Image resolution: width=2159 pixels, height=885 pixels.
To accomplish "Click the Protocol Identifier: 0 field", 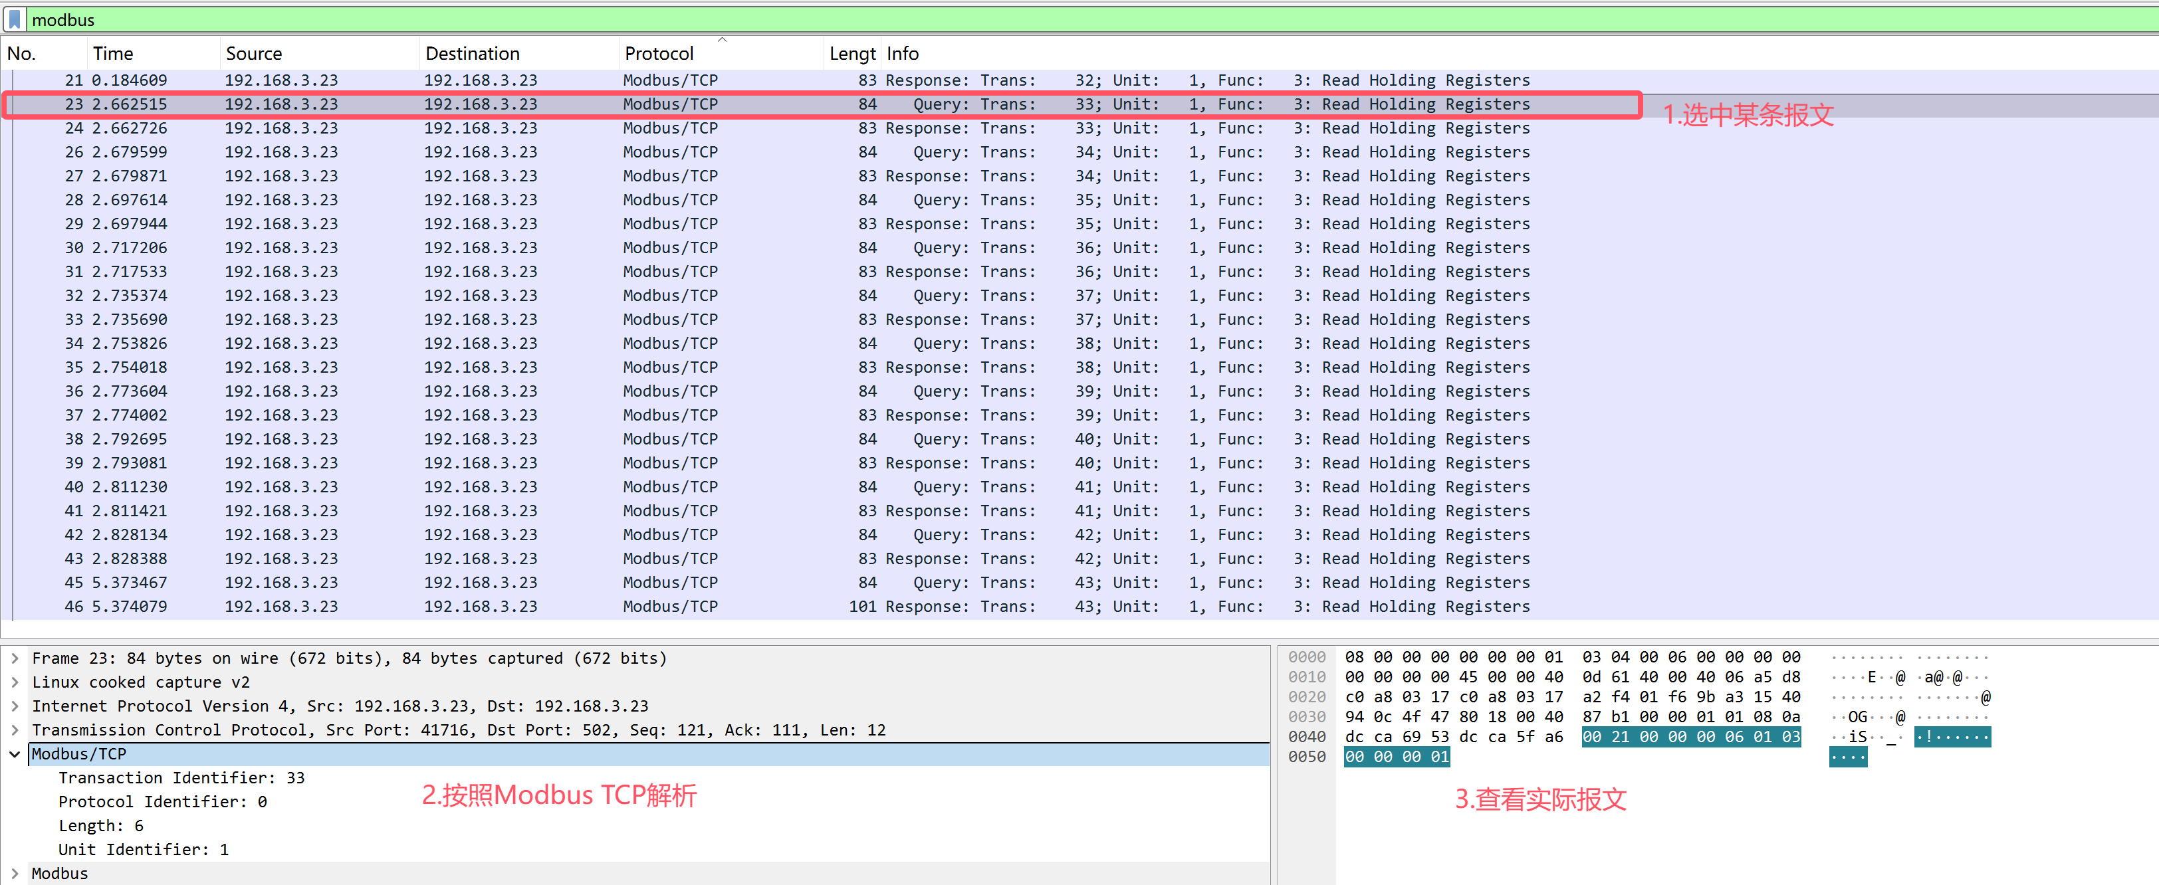I will tap(163, 802).
